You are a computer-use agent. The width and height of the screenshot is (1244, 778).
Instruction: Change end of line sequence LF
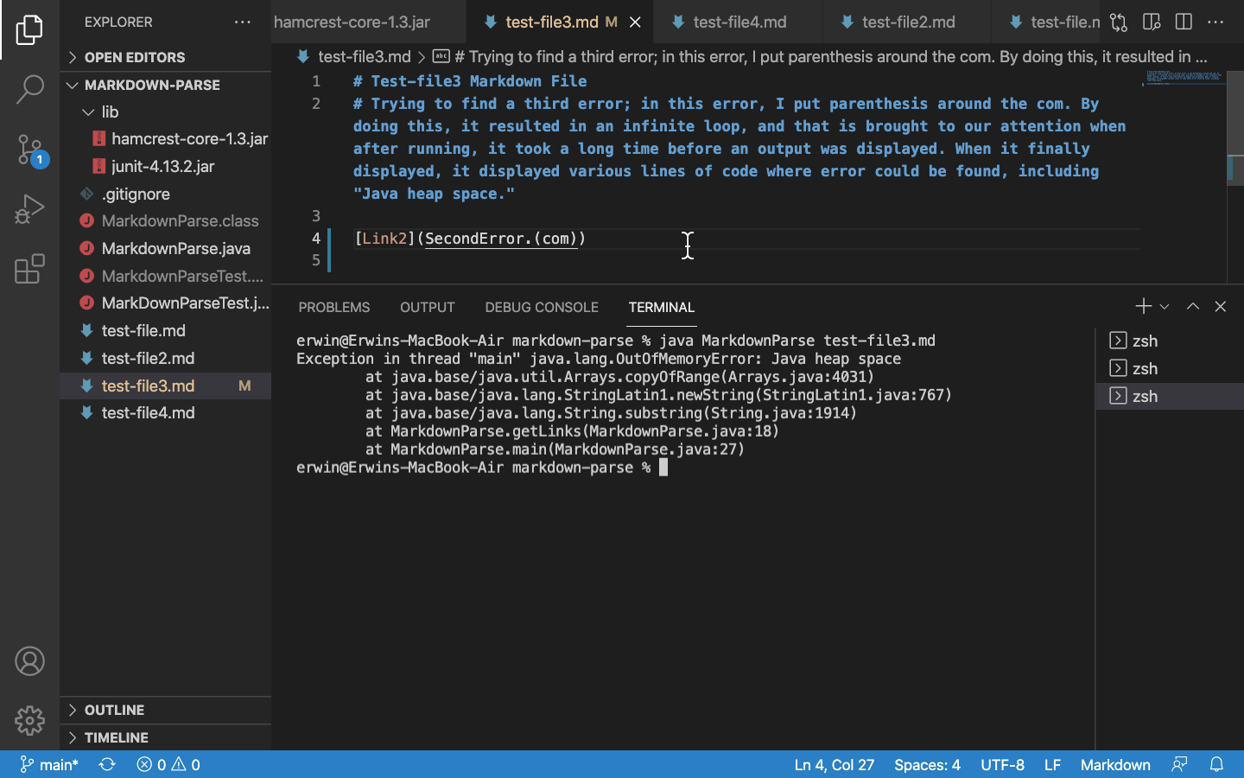coord(1052,764)
